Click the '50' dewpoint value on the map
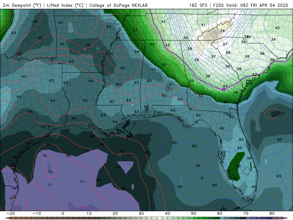The height and width of the screenshot is (220, 293). coord(192,81)
